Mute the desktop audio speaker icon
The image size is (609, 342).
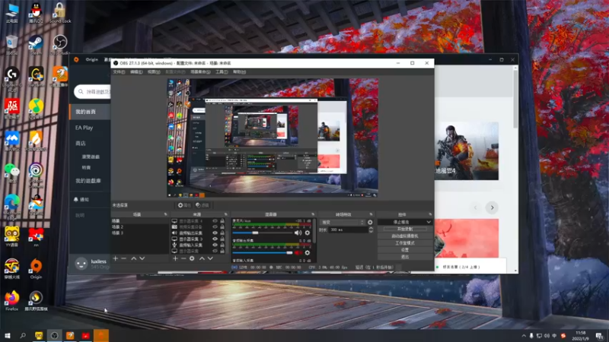pyautogui.click(x=298, y=233)
